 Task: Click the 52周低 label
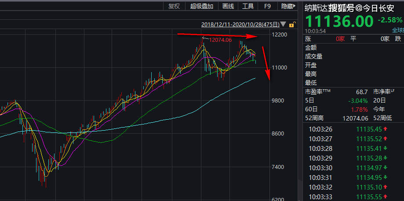pyautogui.click(x=382, y=118)
